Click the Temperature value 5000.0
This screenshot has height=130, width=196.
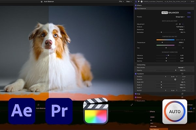[181, 43]
